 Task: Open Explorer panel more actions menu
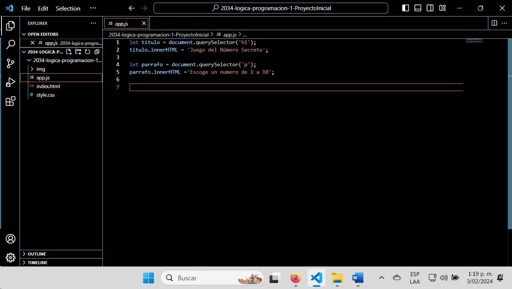[x=93, y=23]
